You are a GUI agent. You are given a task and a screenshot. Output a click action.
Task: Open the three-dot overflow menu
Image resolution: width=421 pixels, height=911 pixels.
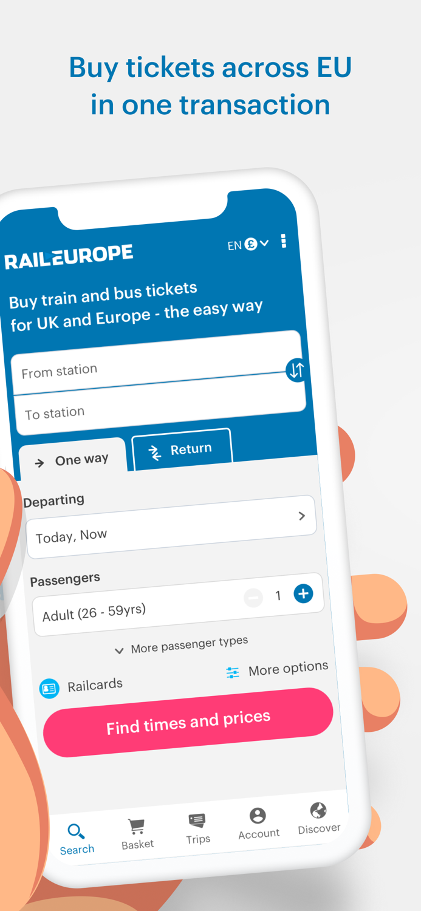pos(283,241)
